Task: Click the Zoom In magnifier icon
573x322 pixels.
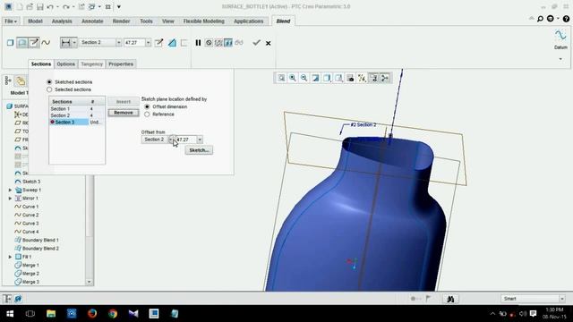Action: pyautogui.click(x=293, y=78)
